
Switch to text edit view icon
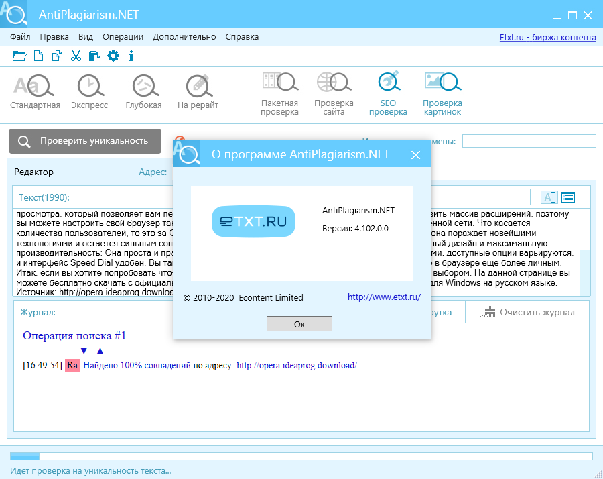[x=549, y=197]
